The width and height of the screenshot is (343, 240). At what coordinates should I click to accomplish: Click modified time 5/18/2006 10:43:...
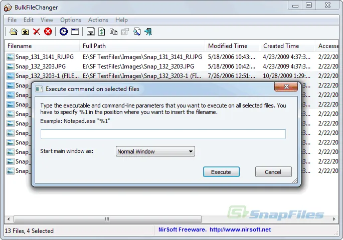(232, 57)
